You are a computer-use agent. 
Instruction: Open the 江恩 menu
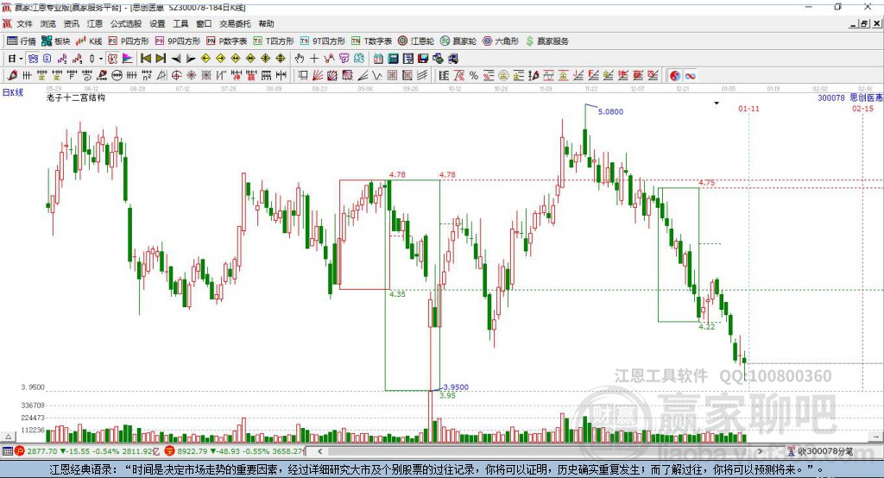coord(95,23)
